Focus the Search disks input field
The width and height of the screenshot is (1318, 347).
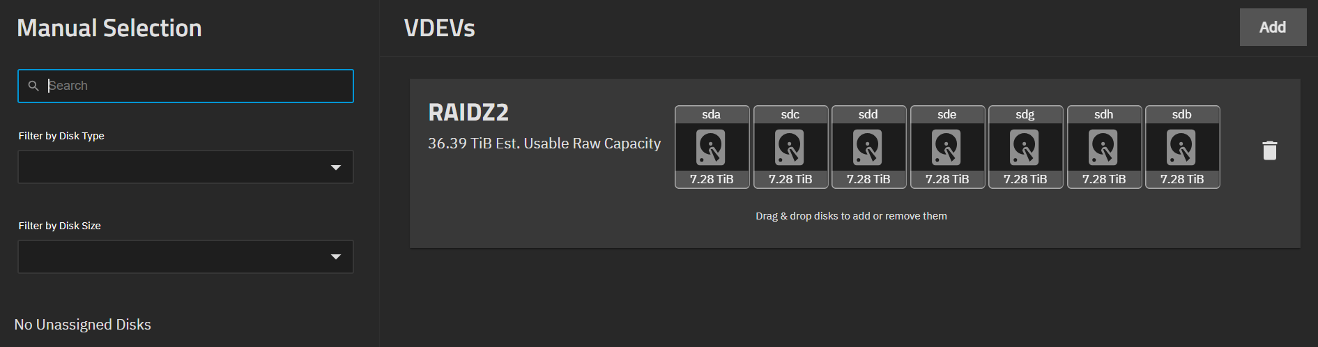(195, 86)
